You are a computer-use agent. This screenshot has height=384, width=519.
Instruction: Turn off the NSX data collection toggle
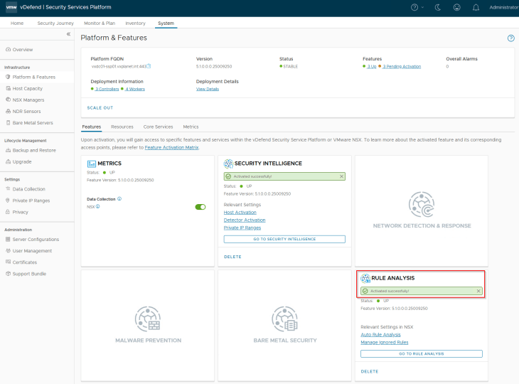tap(200, 207)
